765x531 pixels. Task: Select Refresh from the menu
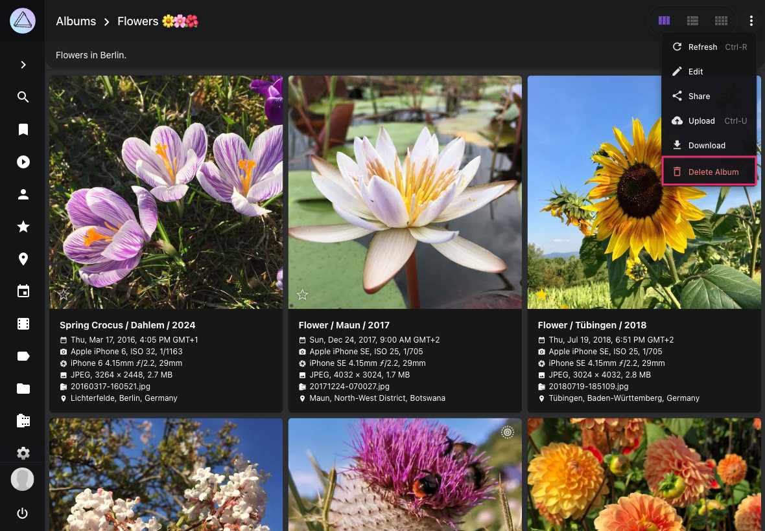(703, 47)
